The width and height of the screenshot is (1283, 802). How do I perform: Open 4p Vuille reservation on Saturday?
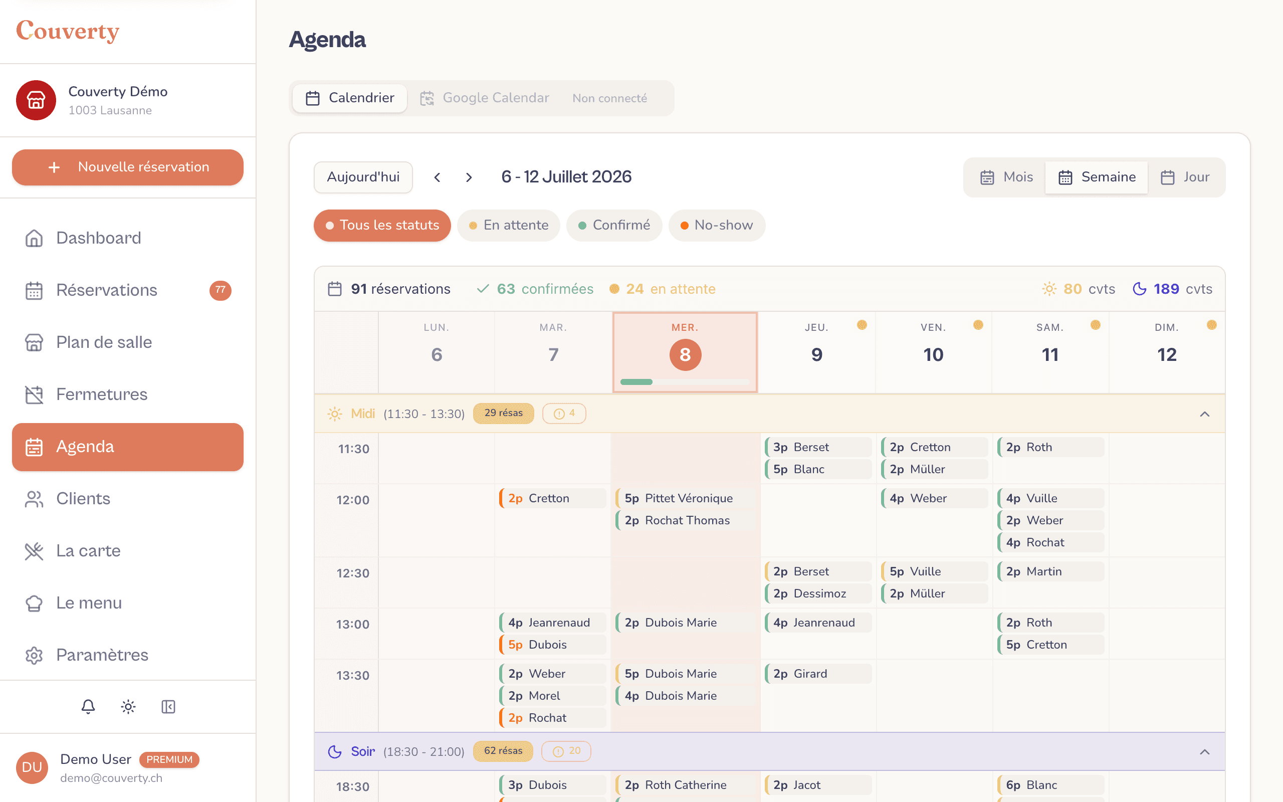[1051, 498]
